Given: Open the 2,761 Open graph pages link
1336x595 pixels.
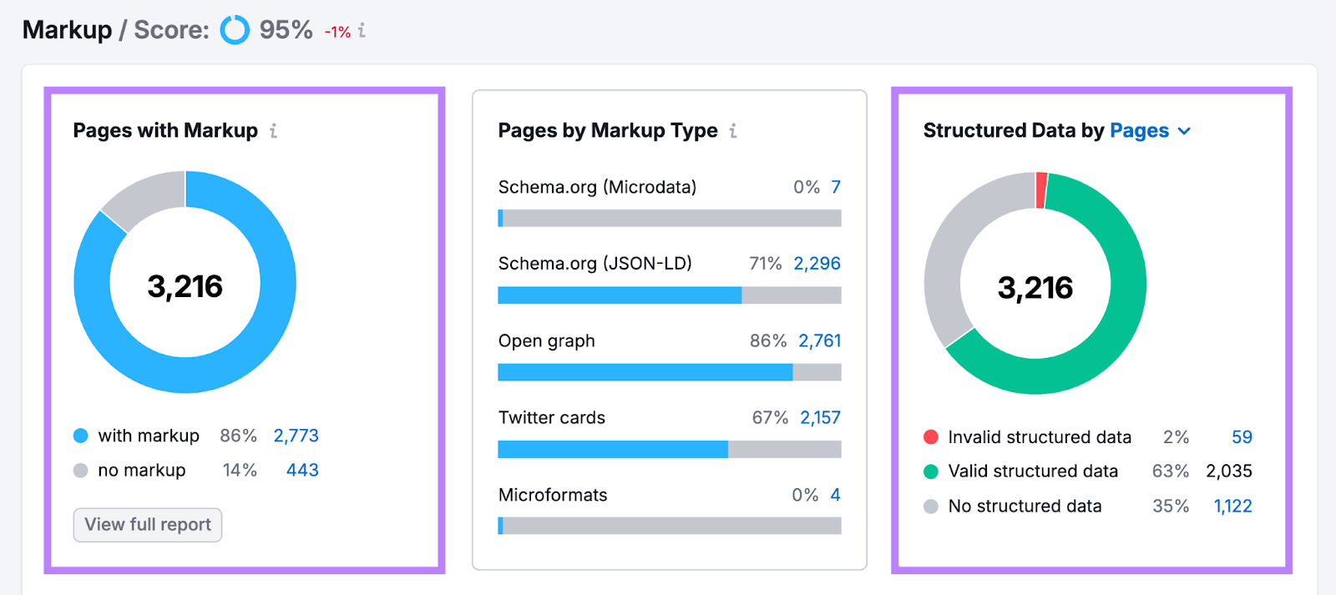Looking at the screenshot, I should (x=819, y=340).
